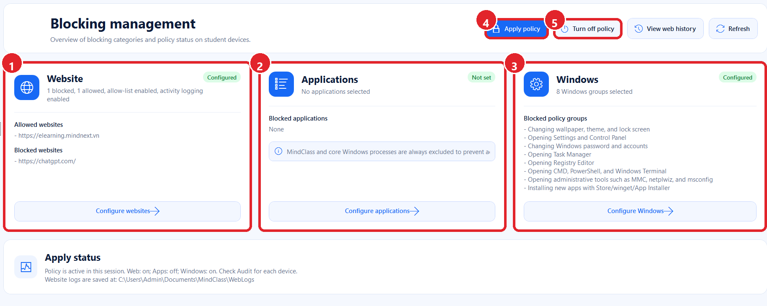Turn off the policy
767x306 pixels.
click(588, 29)
